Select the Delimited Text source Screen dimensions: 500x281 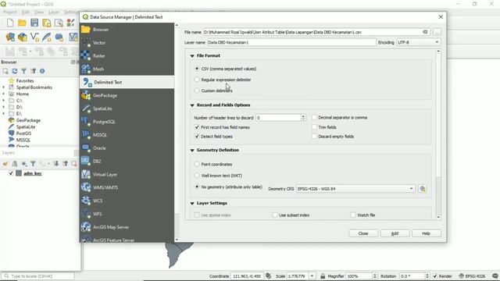tap(127, 82)
